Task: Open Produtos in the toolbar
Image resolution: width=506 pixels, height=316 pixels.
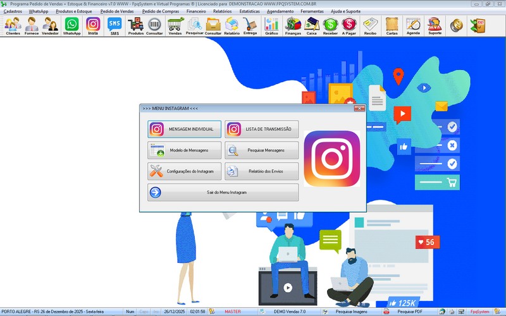Action: point(135,26)
